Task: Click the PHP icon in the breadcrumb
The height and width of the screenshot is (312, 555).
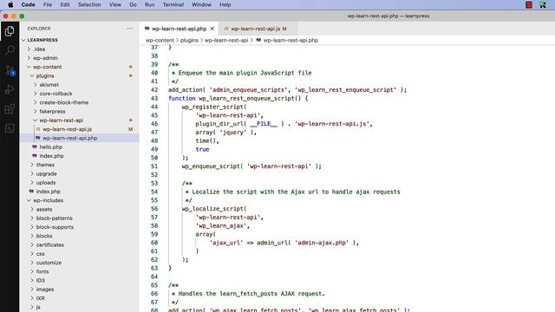Action: click(x=258, y=40)
